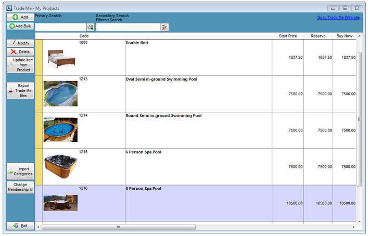Sort by the Code column header
This screenshot has height=236, width=368.
tap(84, 36)
